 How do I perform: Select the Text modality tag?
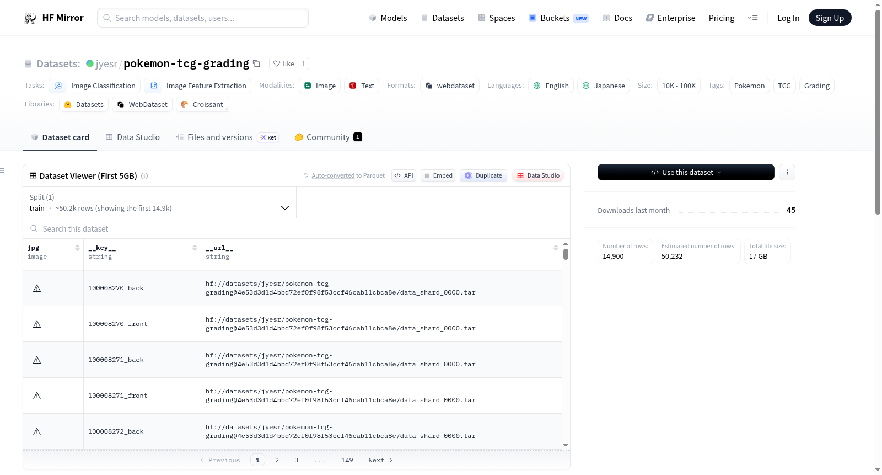(362, 86)
